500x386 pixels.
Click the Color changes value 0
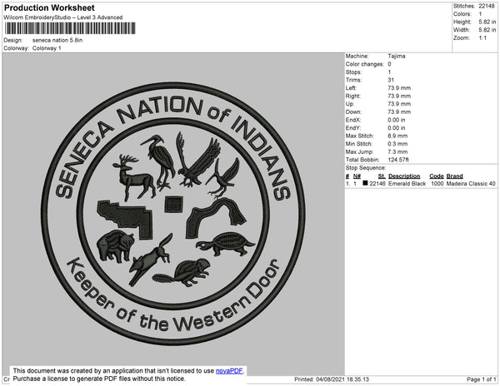pyautogui.click(x=389, y=64)
